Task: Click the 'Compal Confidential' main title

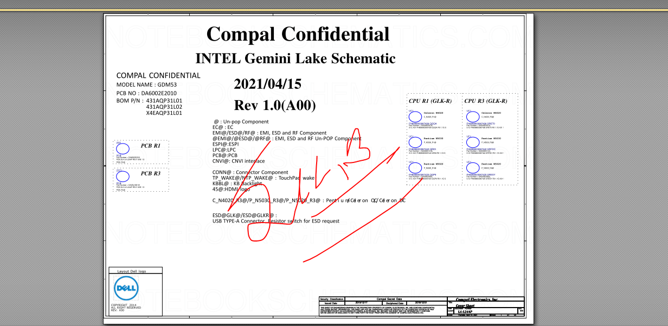Action: coord(298,34)
